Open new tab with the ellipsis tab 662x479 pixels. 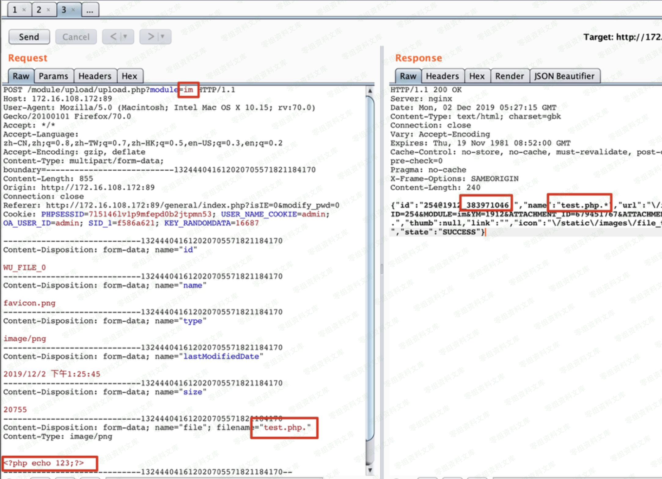90,10
